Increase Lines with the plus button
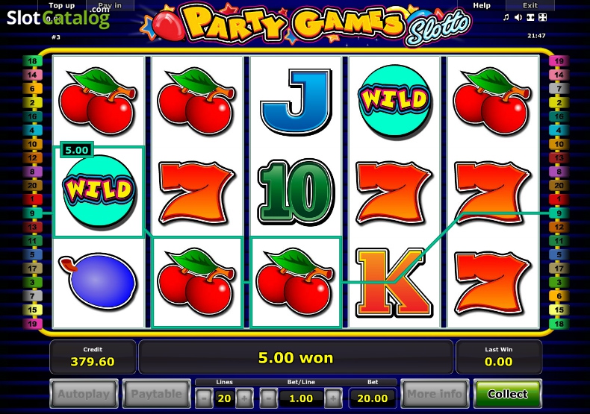Image resolution: width=590 pixels, height=414 pixels. [x=244, y=398]
